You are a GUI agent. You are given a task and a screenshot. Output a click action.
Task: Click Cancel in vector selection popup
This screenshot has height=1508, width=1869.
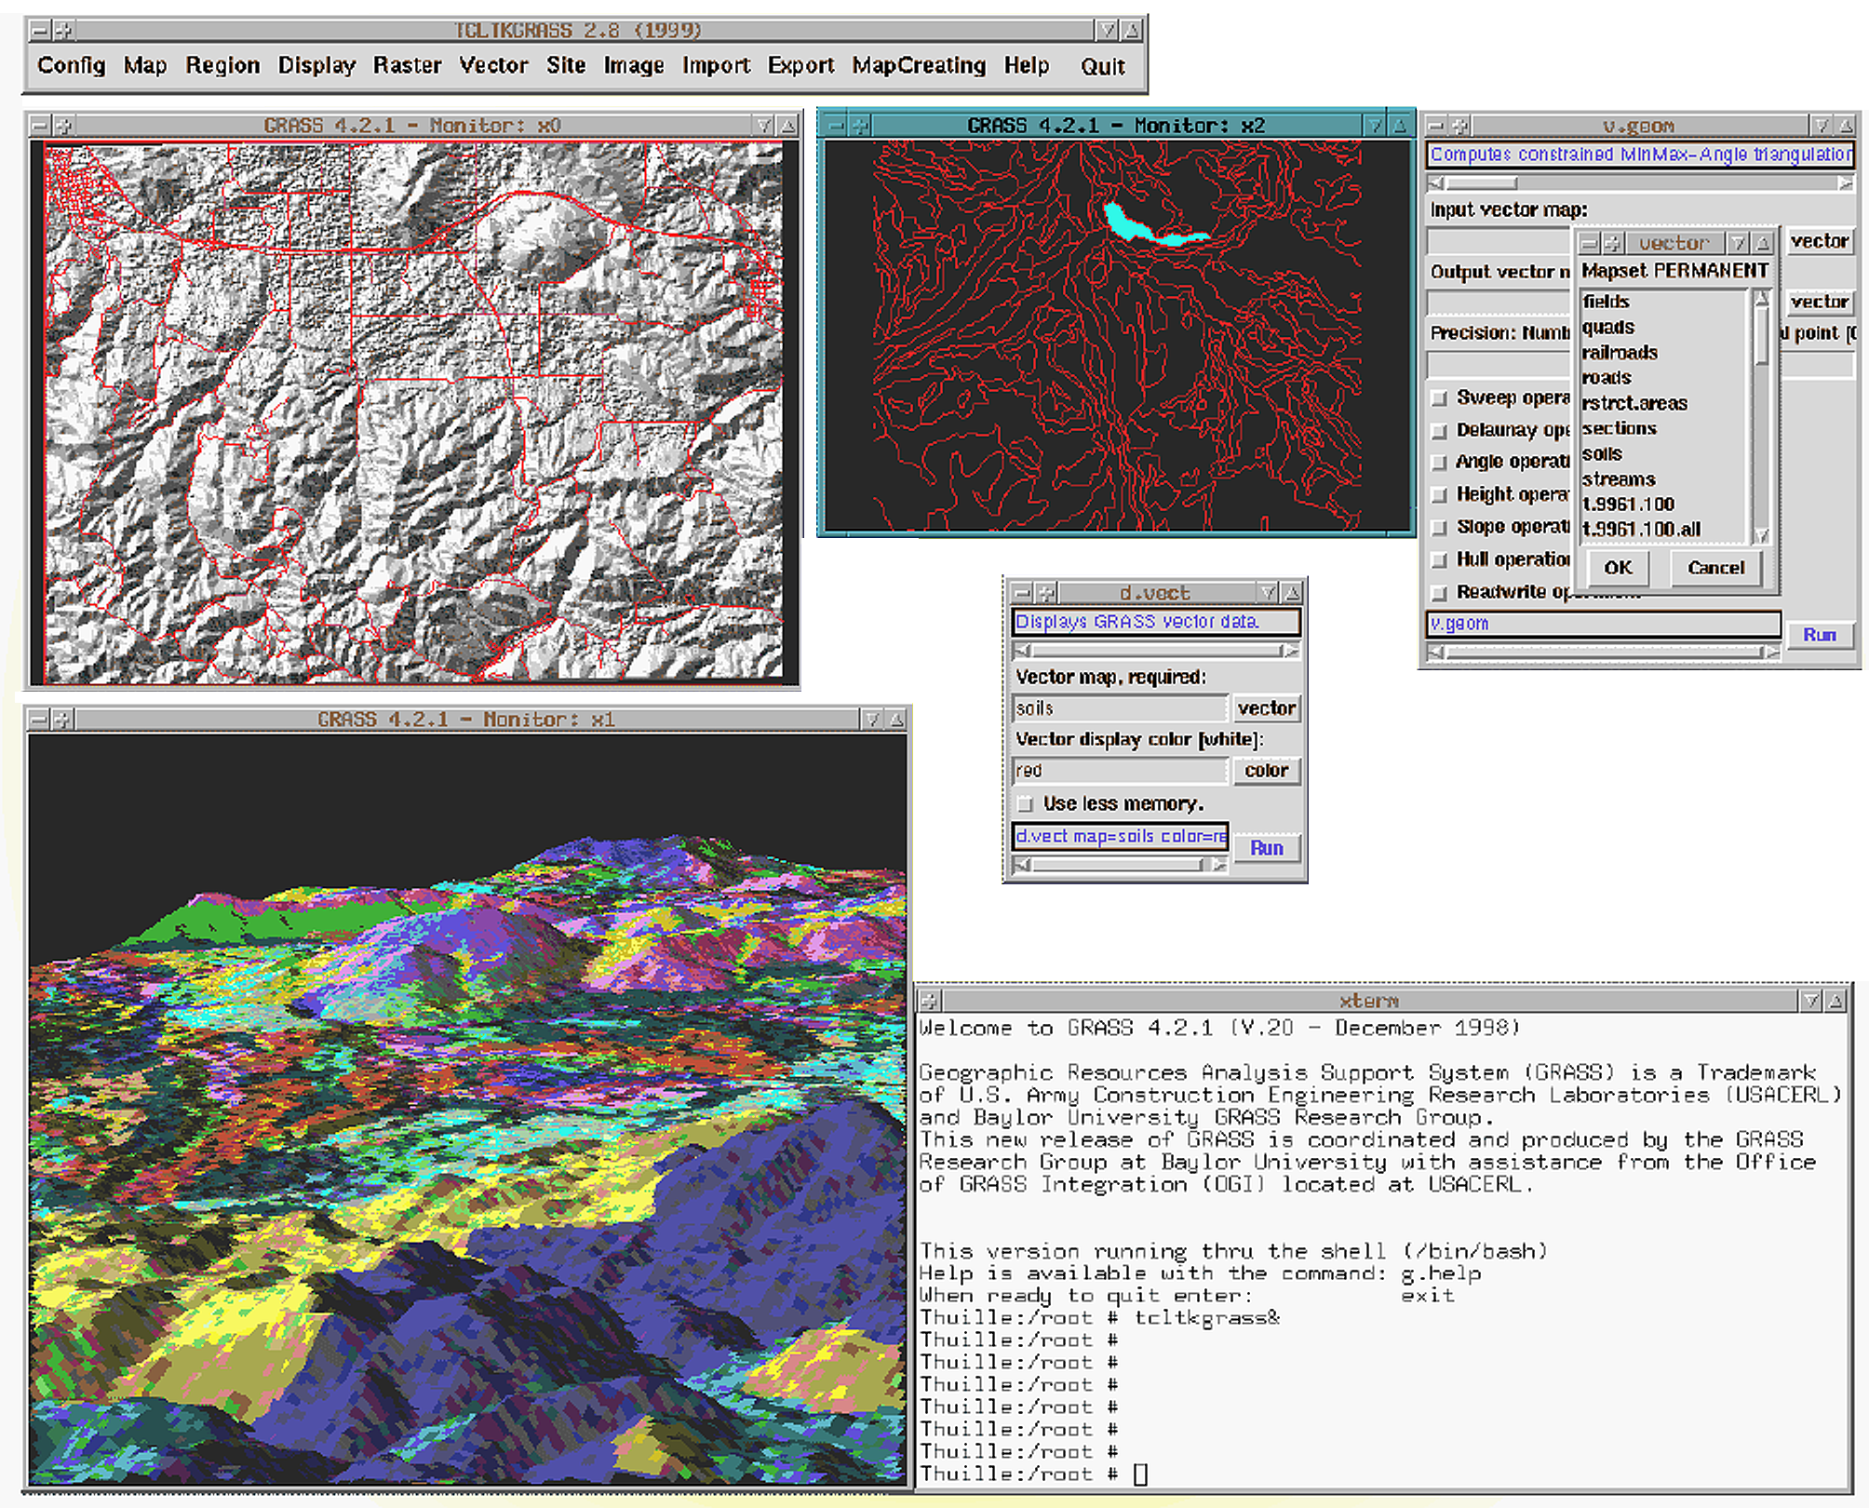pos(1715,568)
